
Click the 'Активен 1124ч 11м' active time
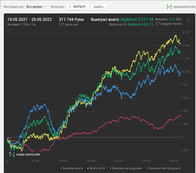coord(22,24)
